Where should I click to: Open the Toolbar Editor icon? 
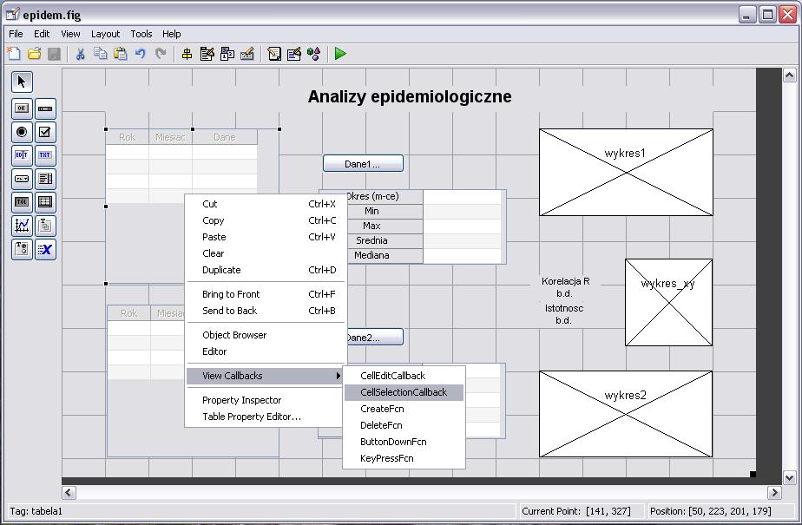click(x=247, y=54)
